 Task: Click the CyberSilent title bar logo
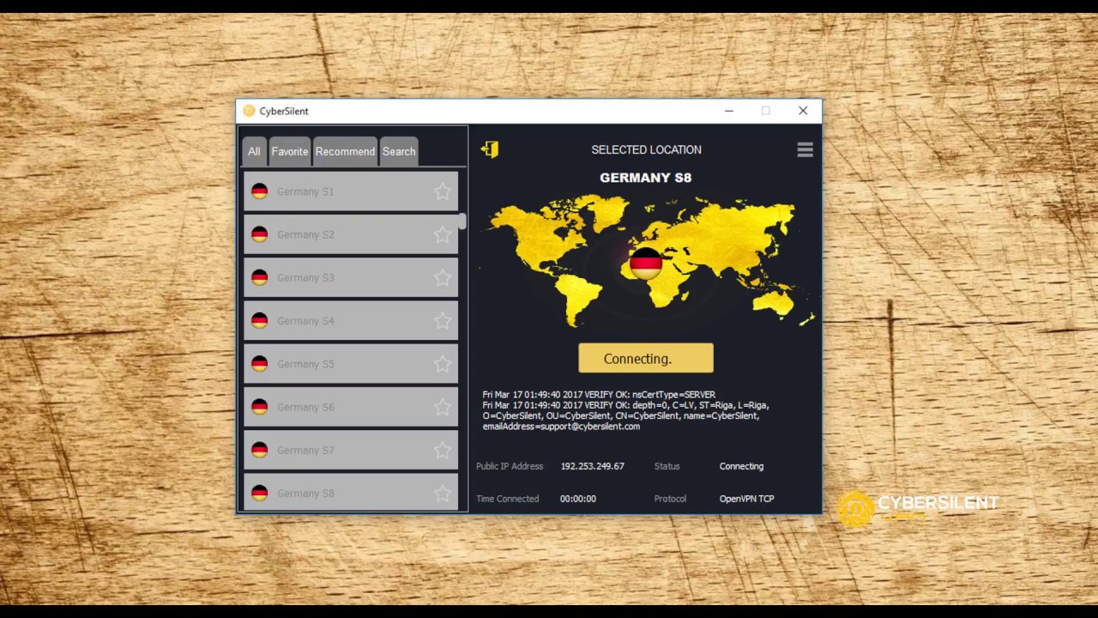(249, 111)
